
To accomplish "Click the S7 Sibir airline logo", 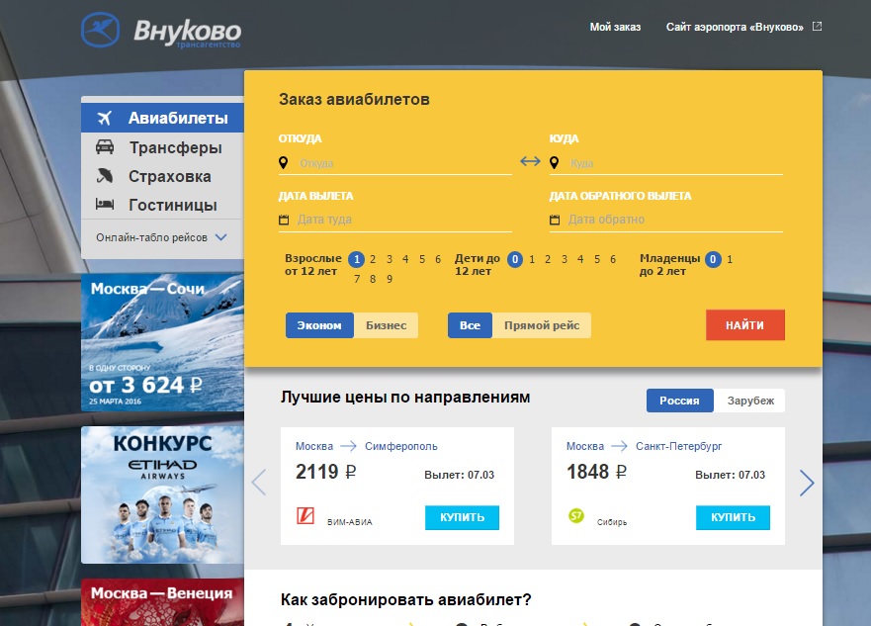I will point(576,516).
